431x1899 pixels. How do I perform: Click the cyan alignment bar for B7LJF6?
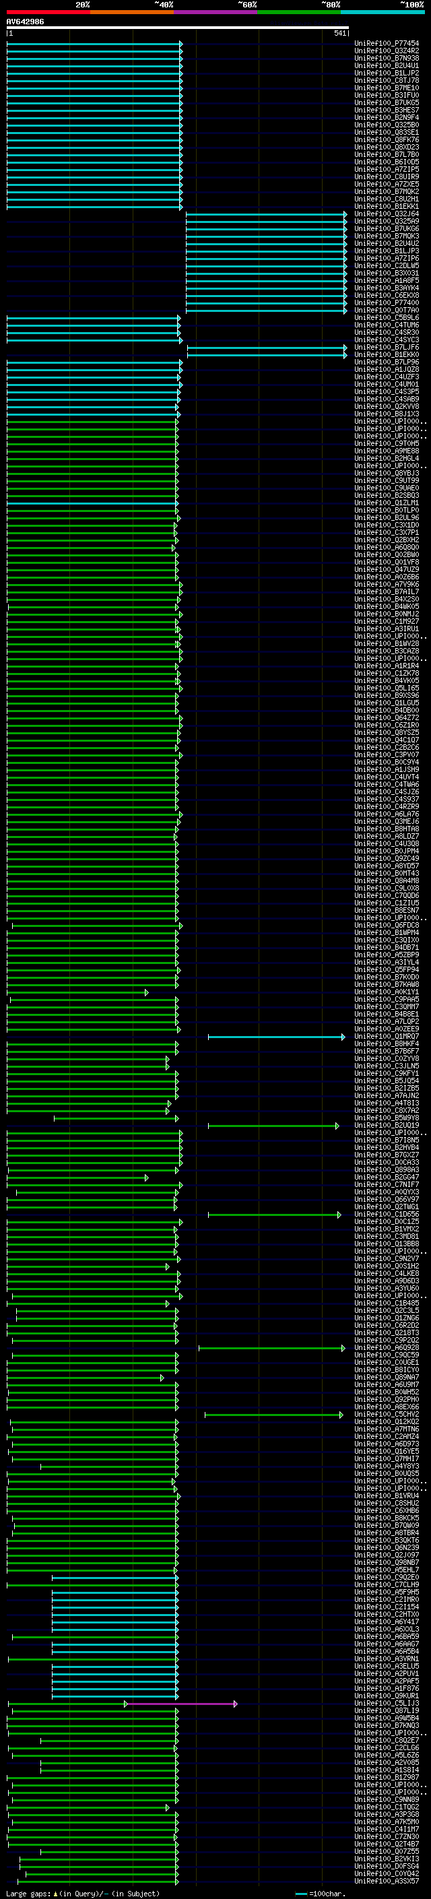[267, 347]
